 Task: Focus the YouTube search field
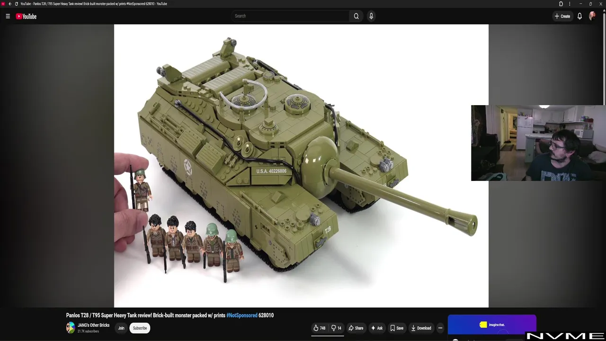(291, 16)
